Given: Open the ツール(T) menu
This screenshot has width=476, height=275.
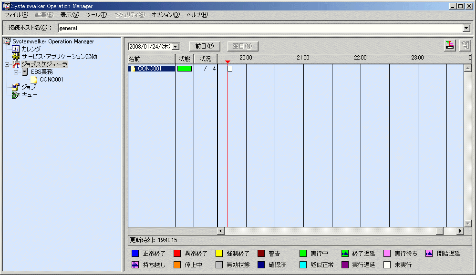Looking at the screenshot, I should click(96, 15).
